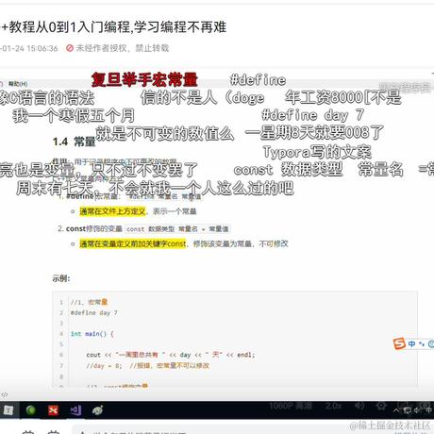This screenshot has height=434, width=434.
Task: Toggle the Sogou 中 Chinese mode indicator
Action: tap(411, 343)
